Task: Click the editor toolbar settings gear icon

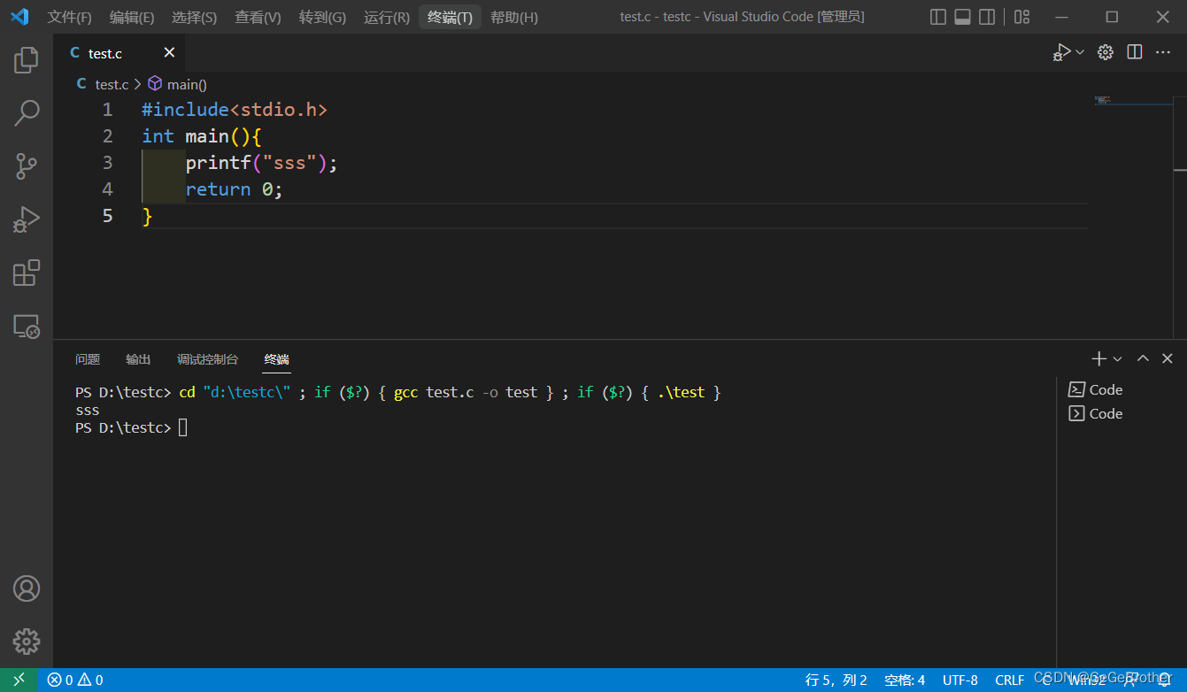Action: pos(1106,52)
